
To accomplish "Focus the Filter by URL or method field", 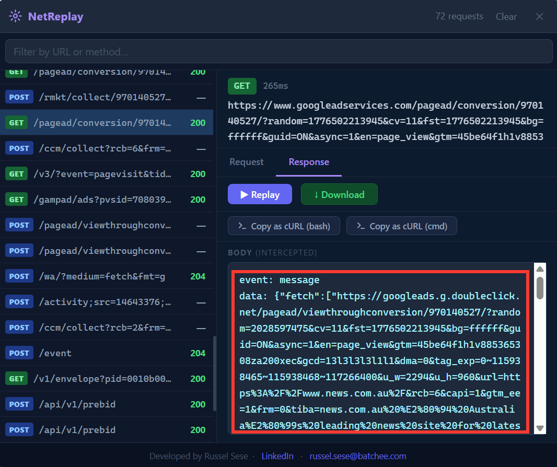I will pos(278,52).
